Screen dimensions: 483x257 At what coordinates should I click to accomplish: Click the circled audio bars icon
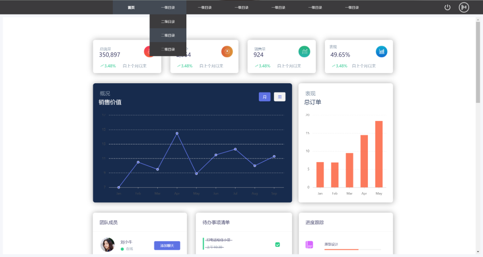tap(464, 7)
